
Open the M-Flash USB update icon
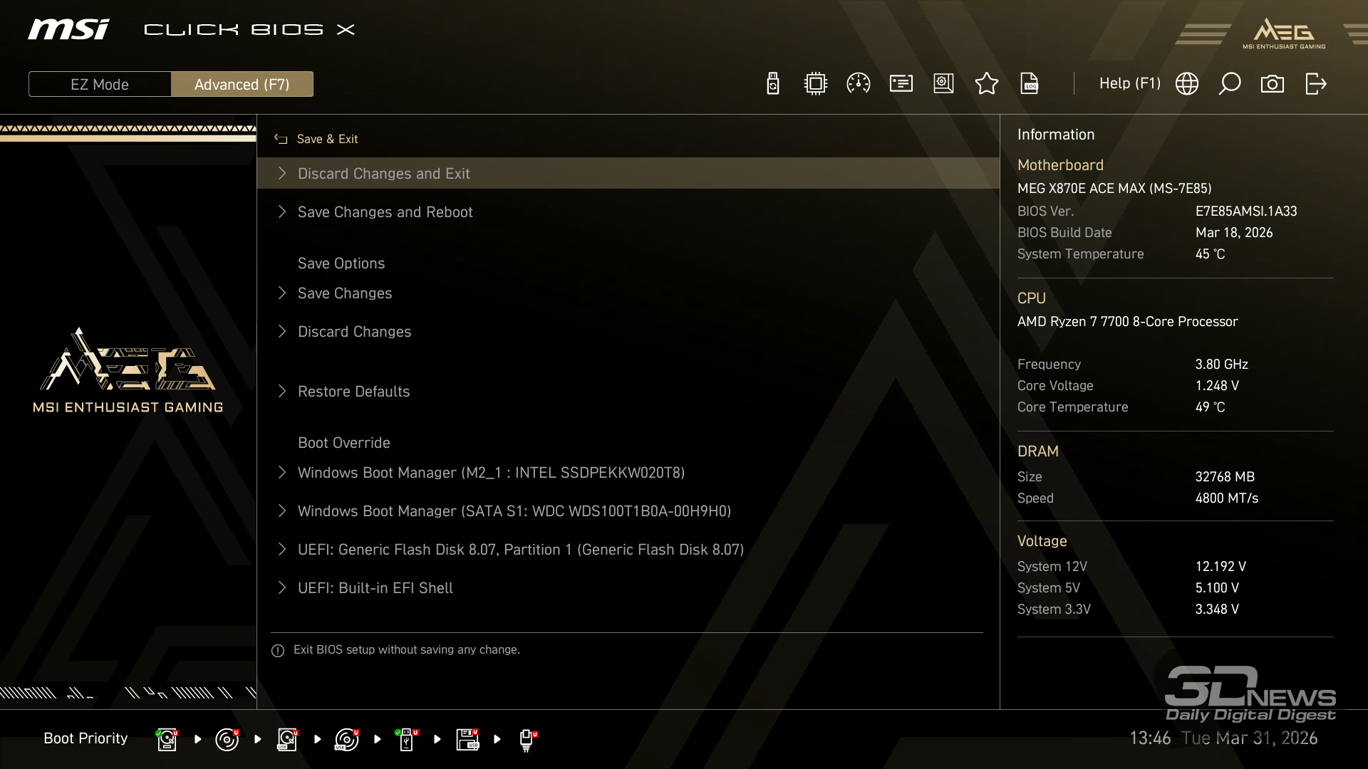tap(772, 84)
